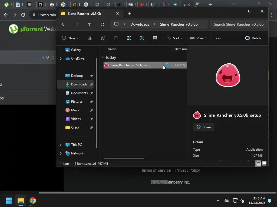Click the Cut scissors icon in Explorer toolbar
Screen dimensions: 277x207
[90, 38]
